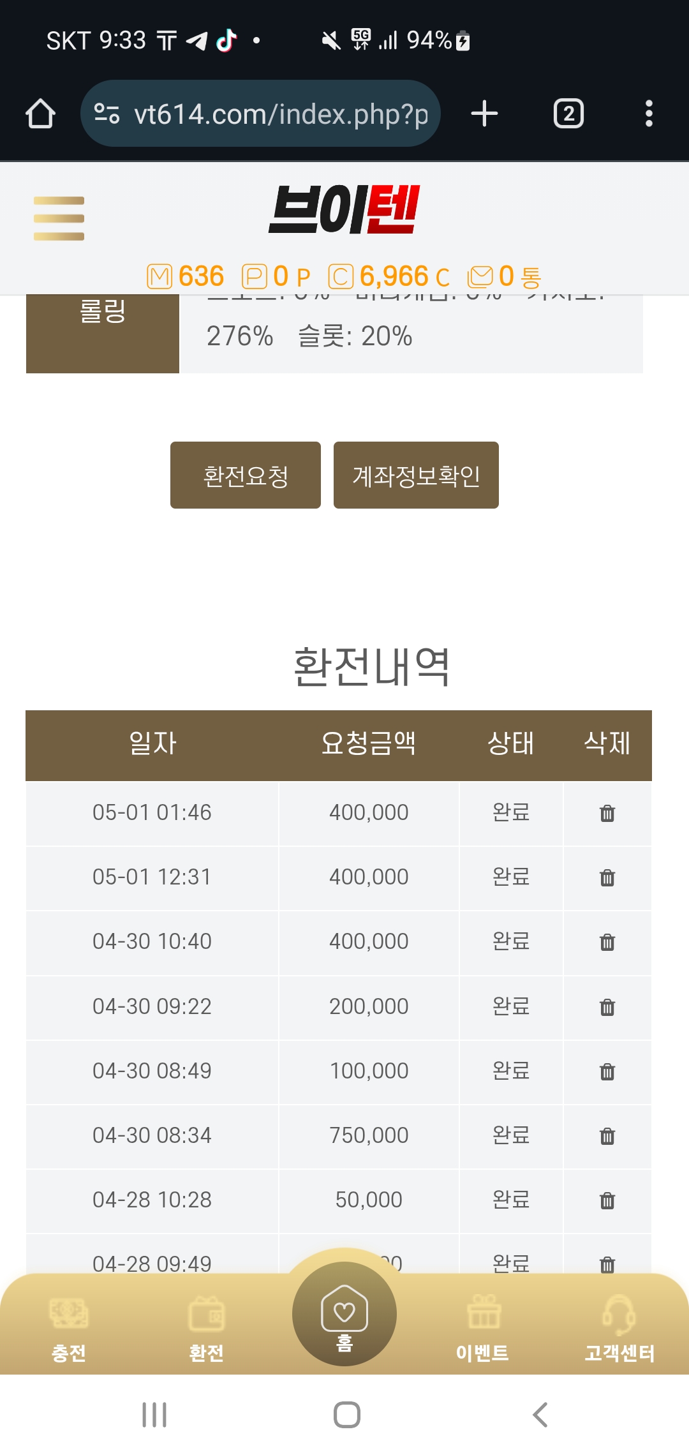Open a new browser tab
Image resolution: width=689 pixels, height=1455 pixels.
click(x=484, y=114)
